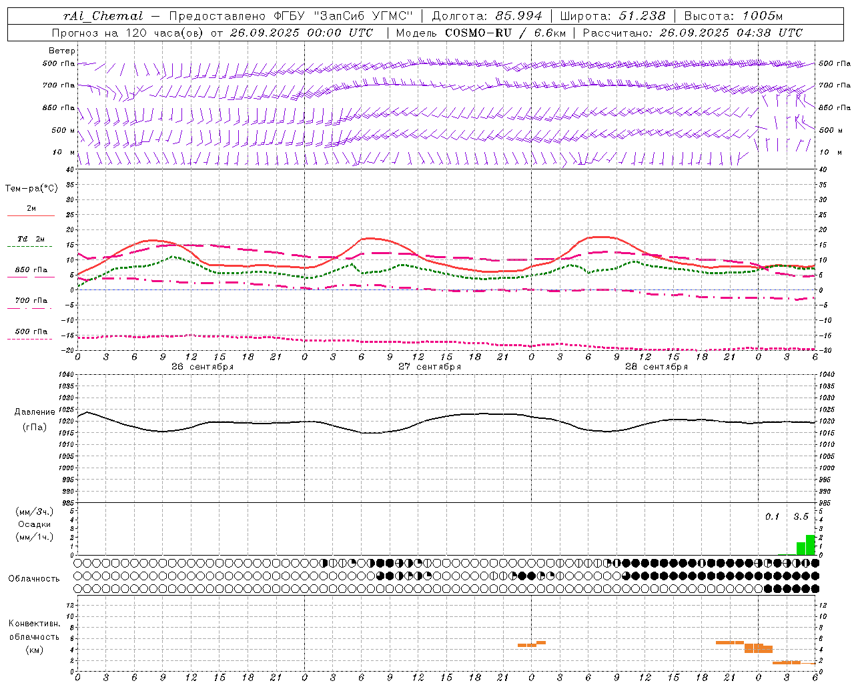
Task: Click the 3.5 precipitation total value
Action: pos(801,516)
